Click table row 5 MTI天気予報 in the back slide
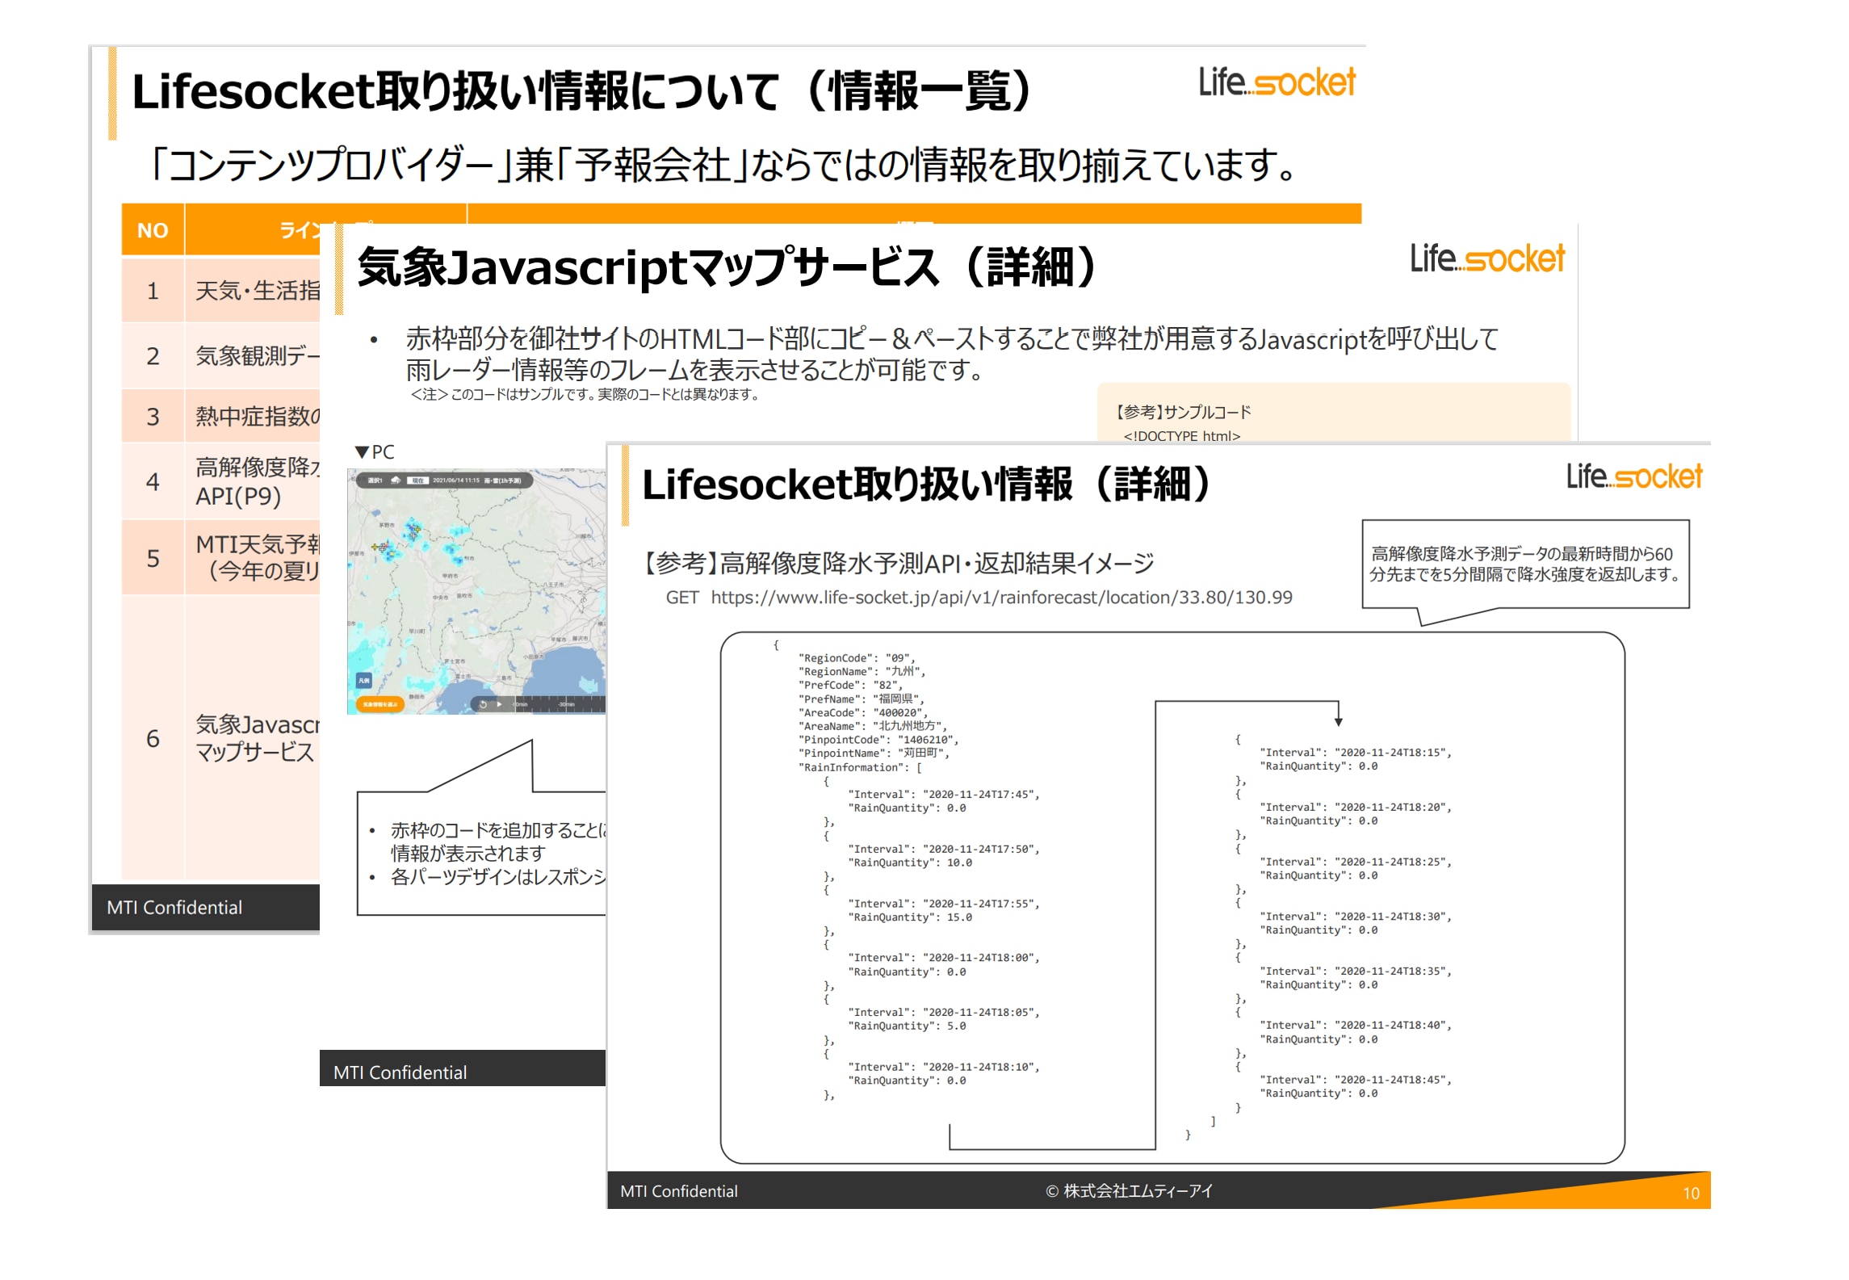 click(x=220, y=558)
